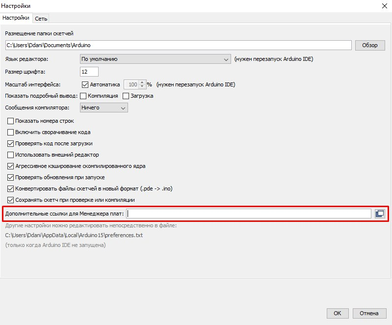Click the sketchbook folder path field
Screen dimensions: 392x325
[178, 45]
